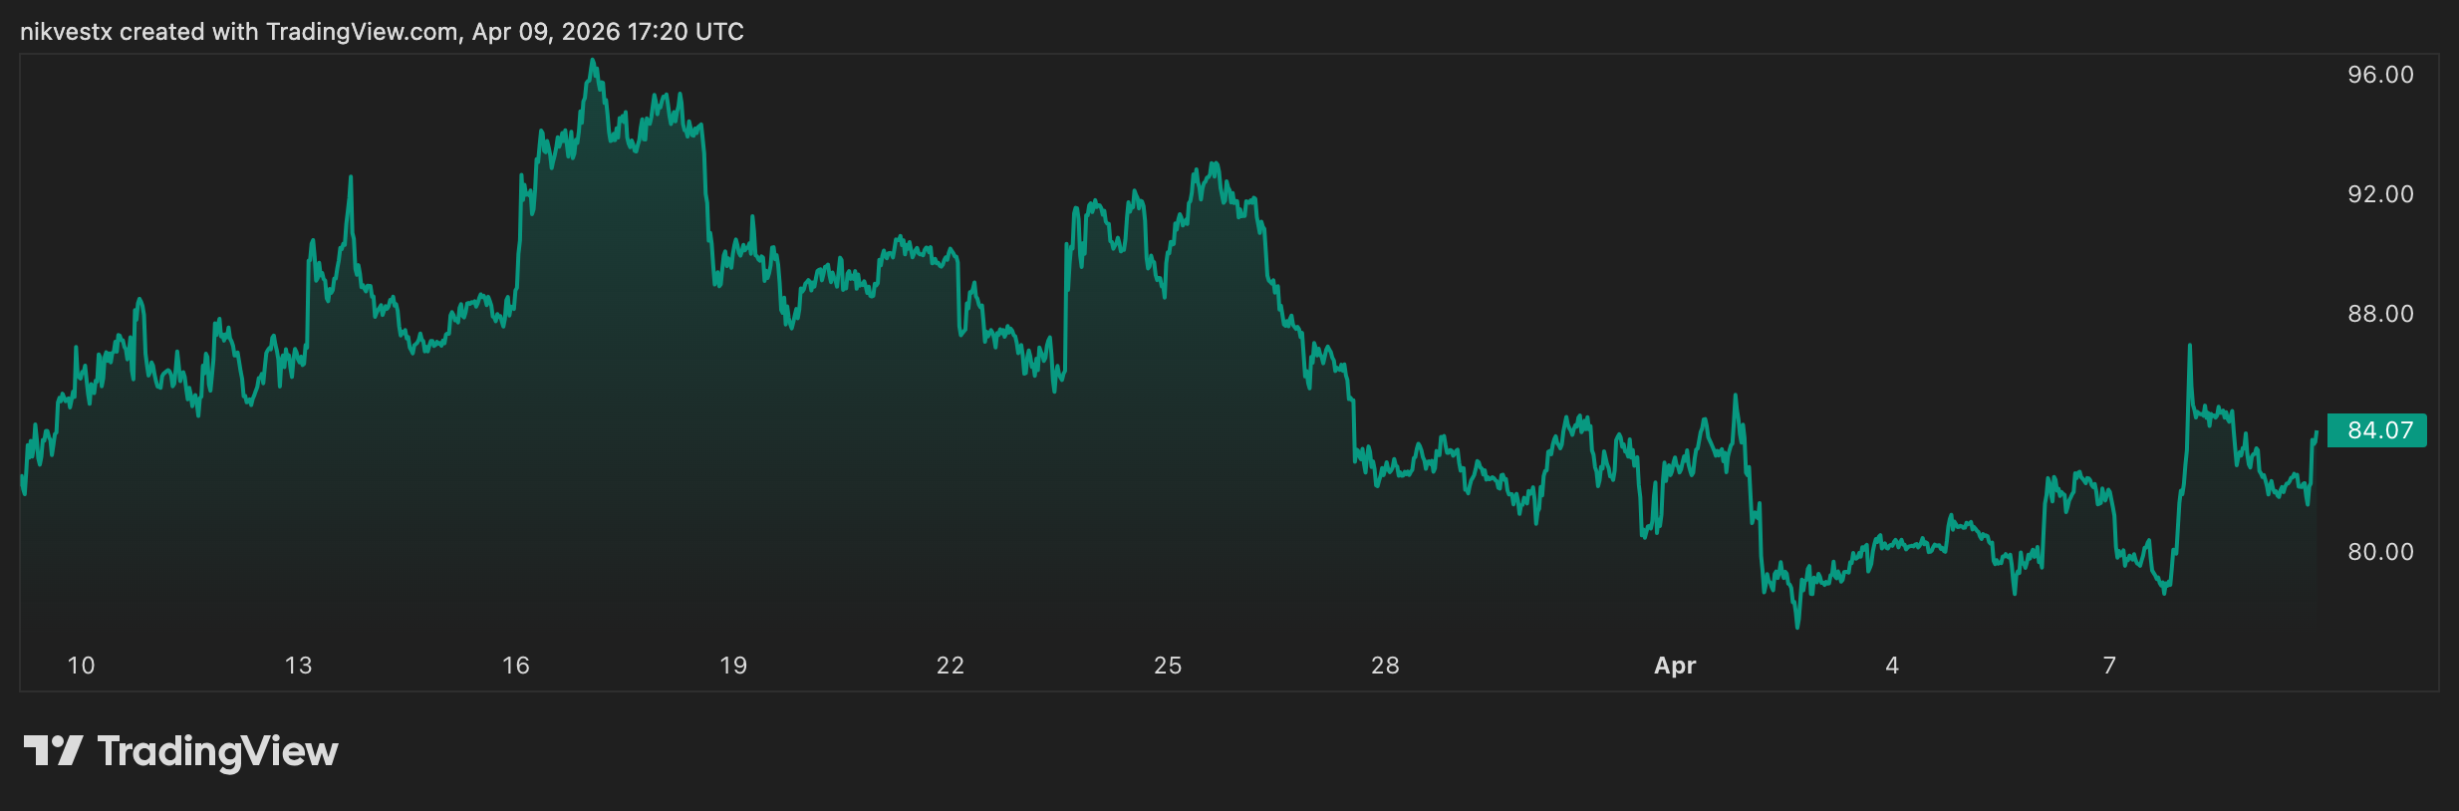Viewport: 2459px width, 811px height.
Task: Click the date label 7 on time axis
Action: pos(2109,666)
